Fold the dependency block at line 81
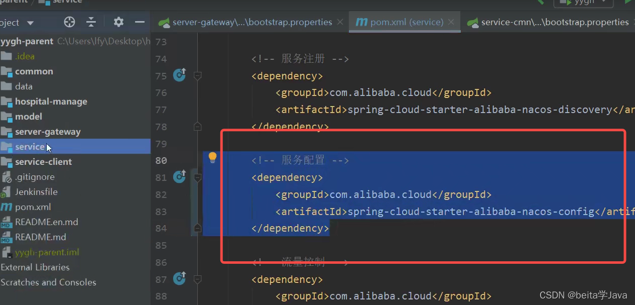 pyautogui.click(x=198, y=177)
